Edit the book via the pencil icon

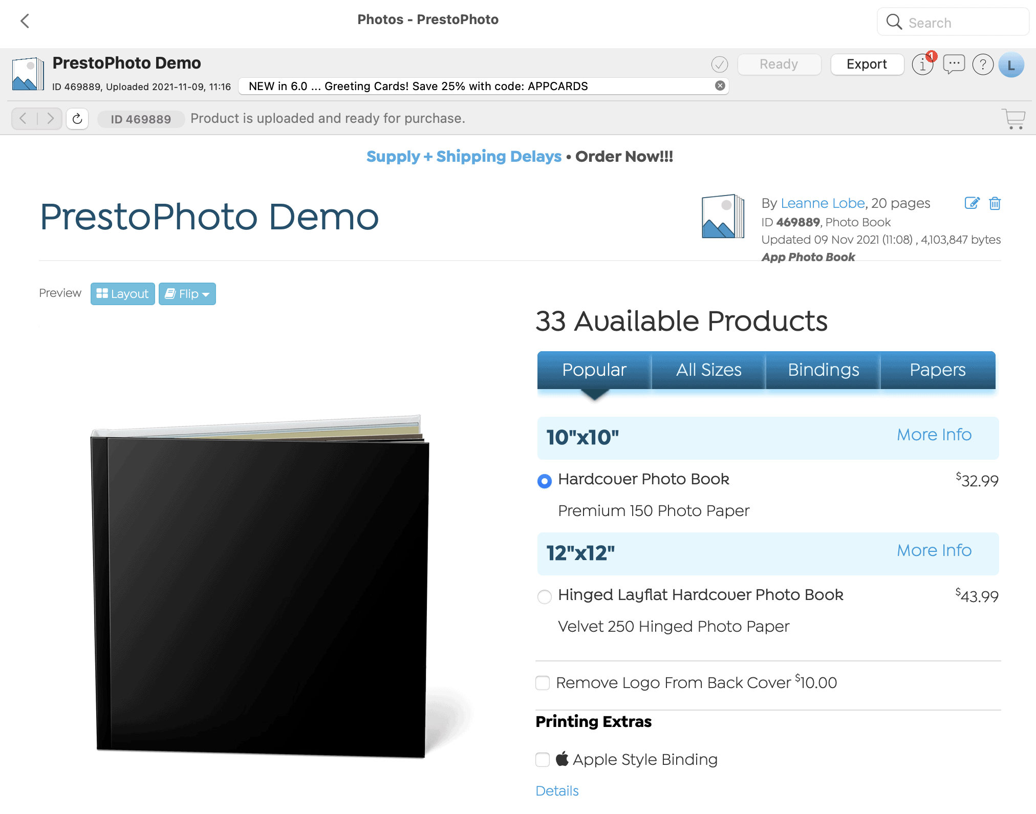[972, 203]
